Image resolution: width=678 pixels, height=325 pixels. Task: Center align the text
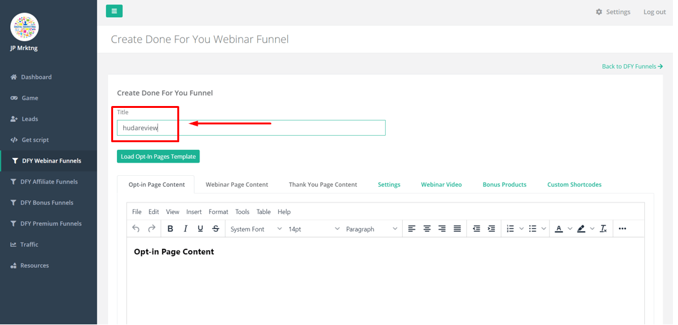click(427, 229)
